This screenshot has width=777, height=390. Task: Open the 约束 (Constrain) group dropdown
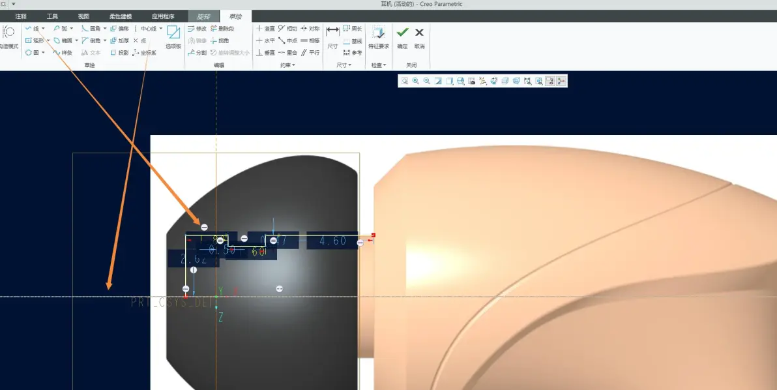pos(286,65)
